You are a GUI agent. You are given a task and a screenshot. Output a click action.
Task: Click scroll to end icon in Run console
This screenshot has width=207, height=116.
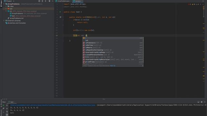pos(7,115)
